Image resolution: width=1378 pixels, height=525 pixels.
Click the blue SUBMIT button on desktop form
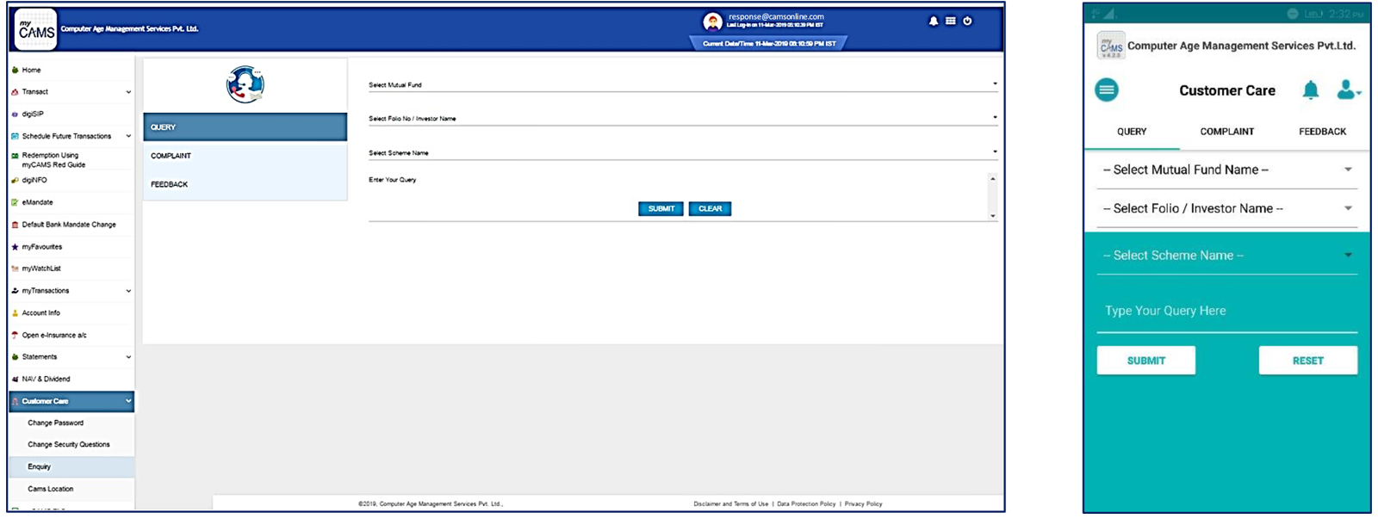661,209
